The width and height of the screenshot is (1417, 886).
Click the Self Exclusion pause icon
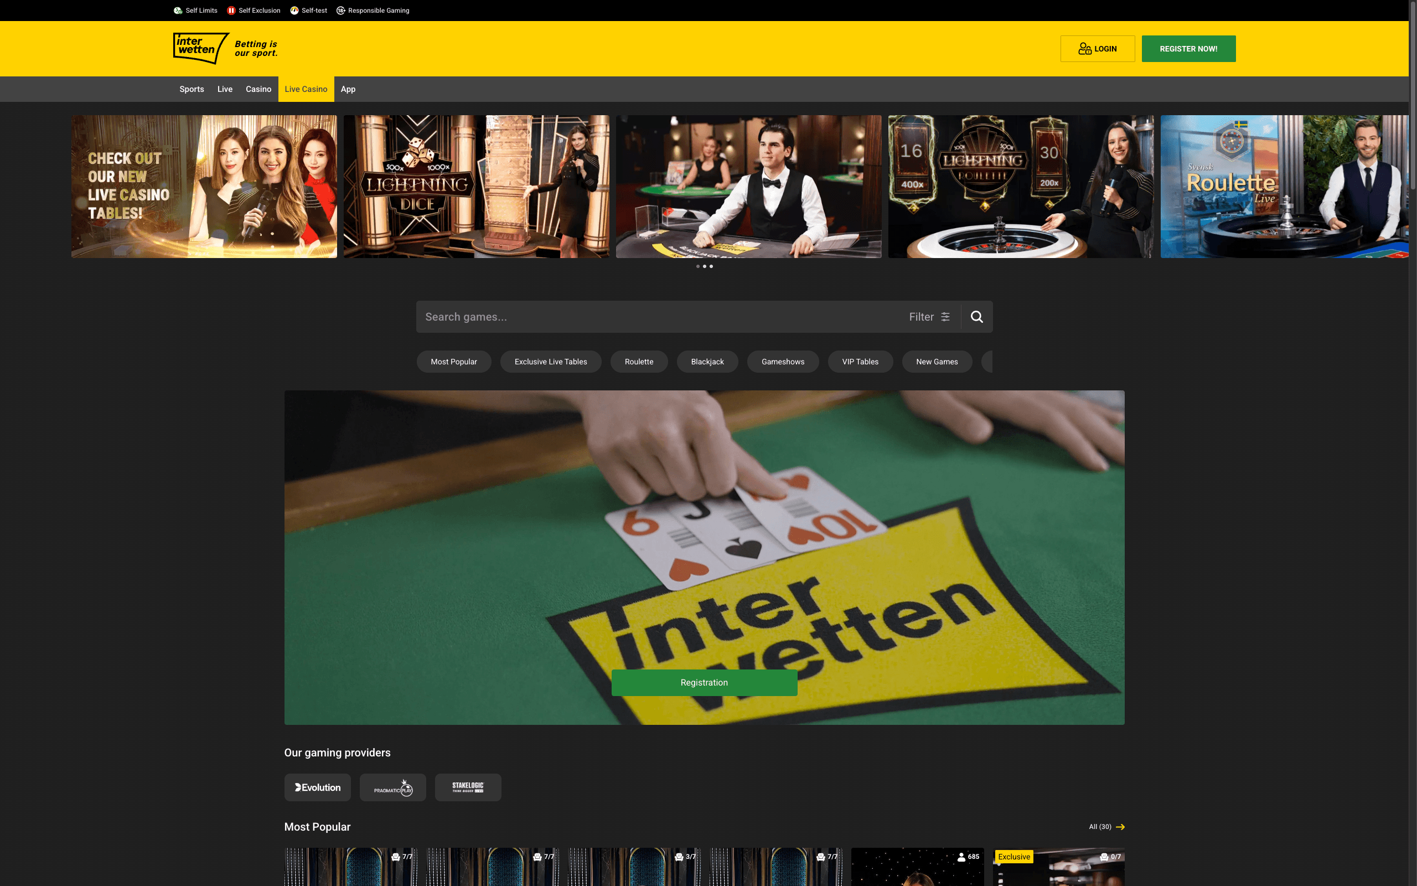[231, 10]
